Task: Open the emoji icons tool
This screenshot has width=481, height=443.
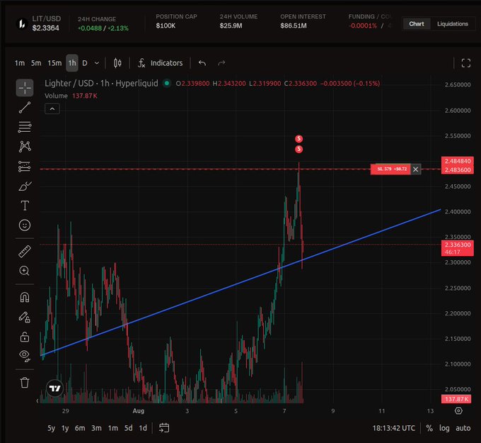Action: [x=25, y=225]
